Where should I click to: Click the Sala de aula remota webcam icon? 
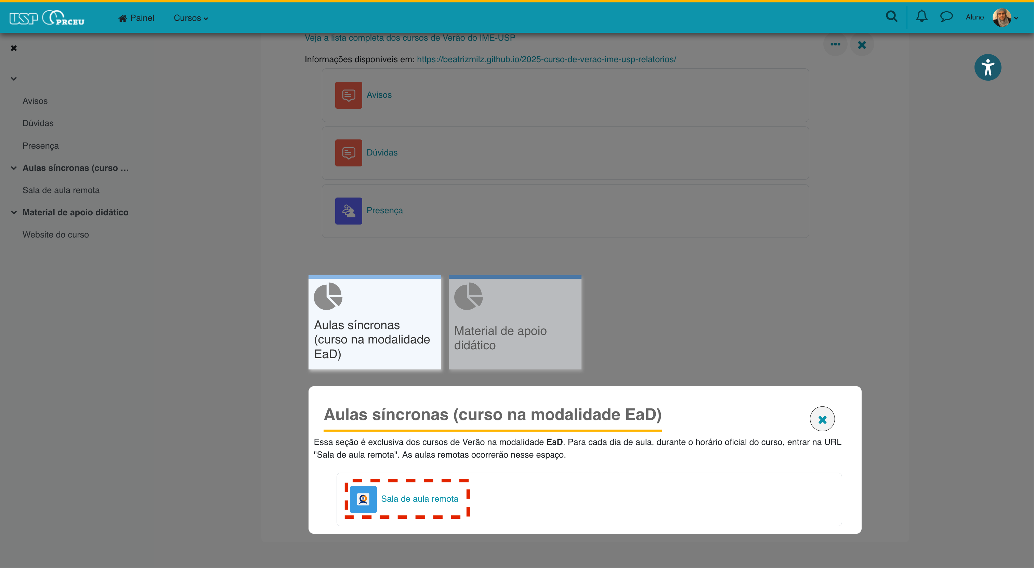pyautogui.click(x=363, y=499)
